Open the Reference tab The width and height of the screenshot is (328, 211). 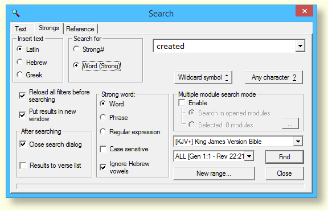pyautogui.click(x=80, y=29)
